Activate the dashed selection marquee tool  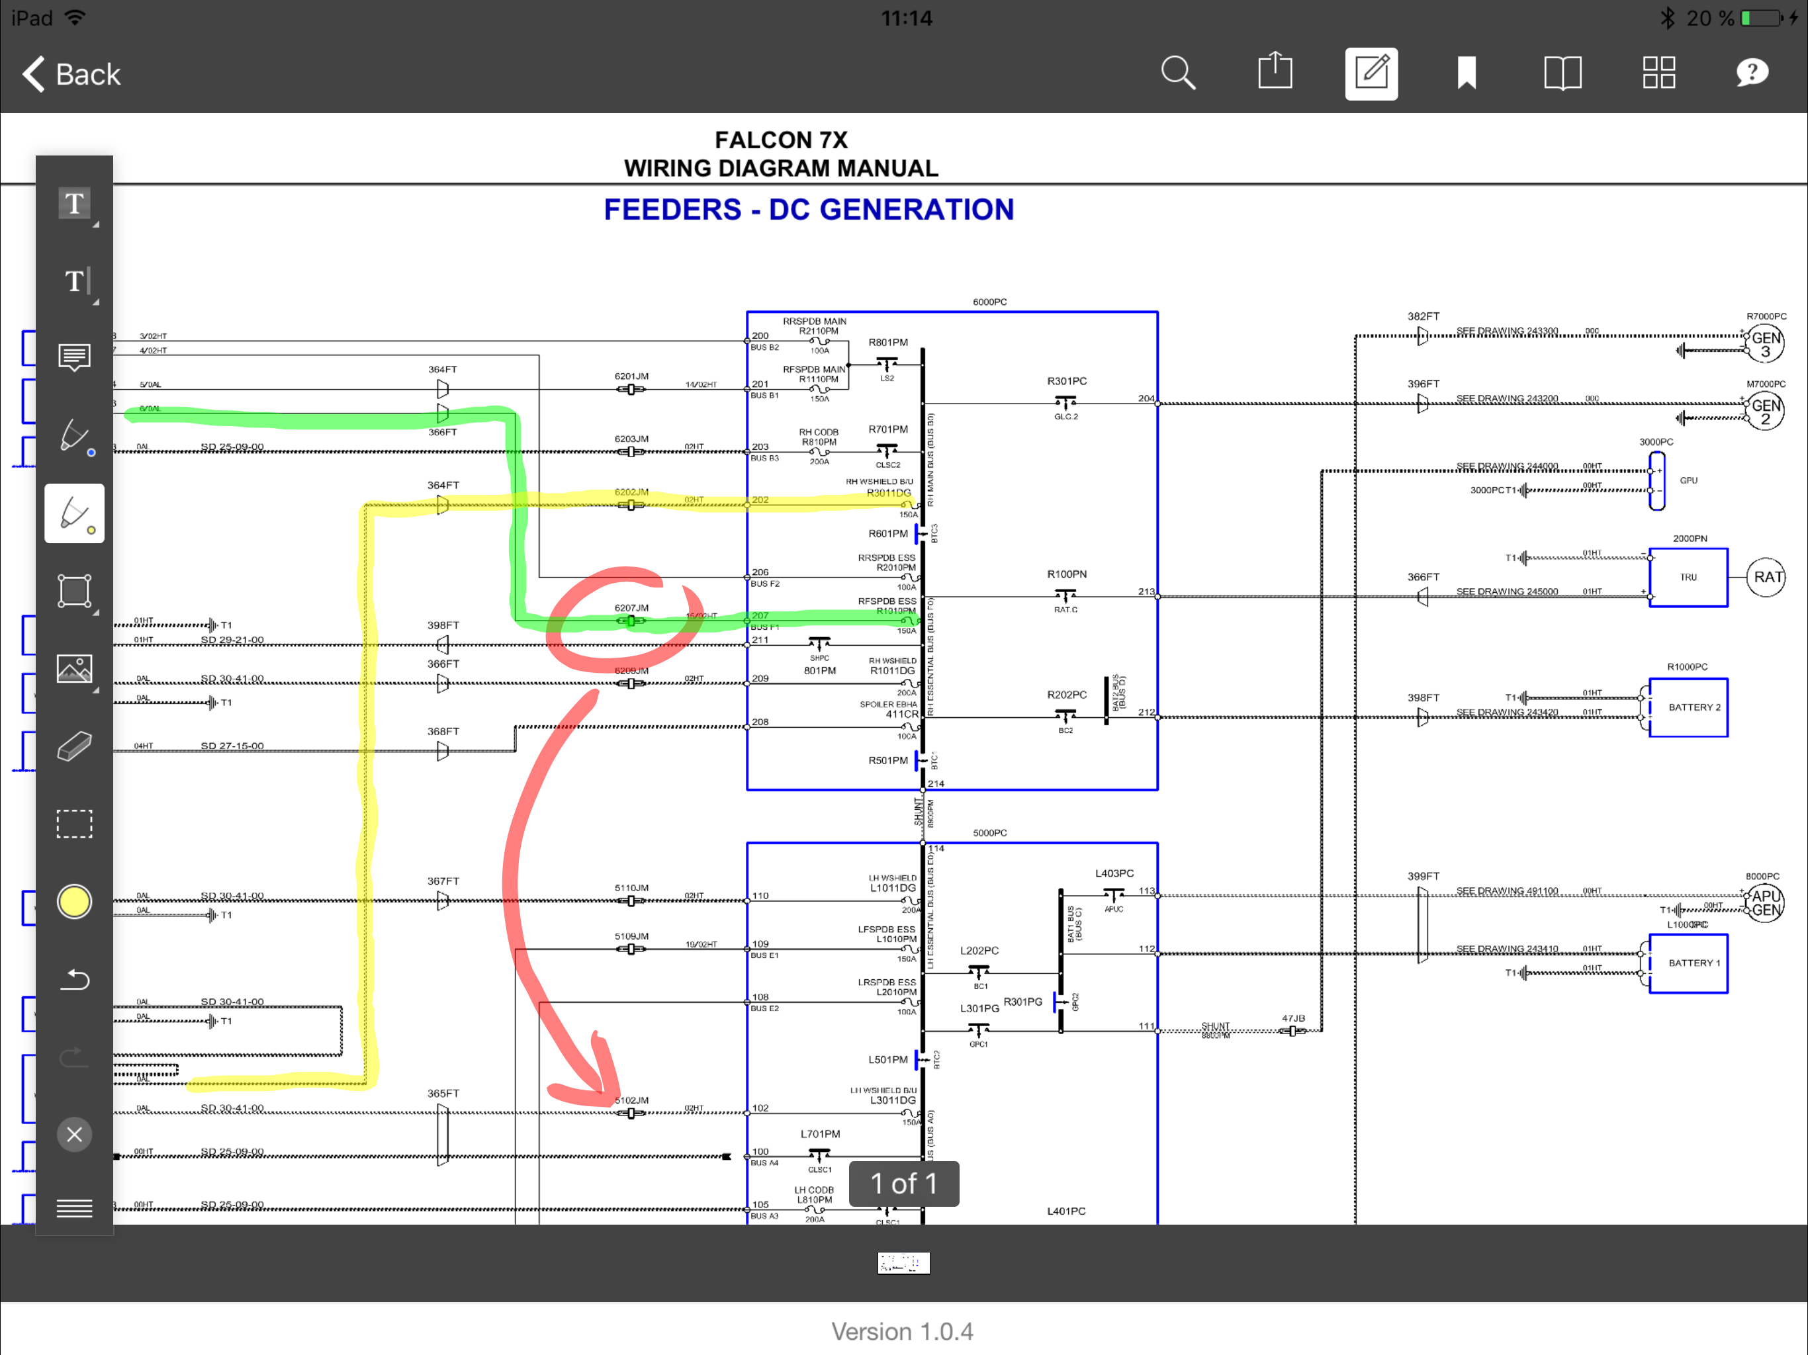coord(74,824)
